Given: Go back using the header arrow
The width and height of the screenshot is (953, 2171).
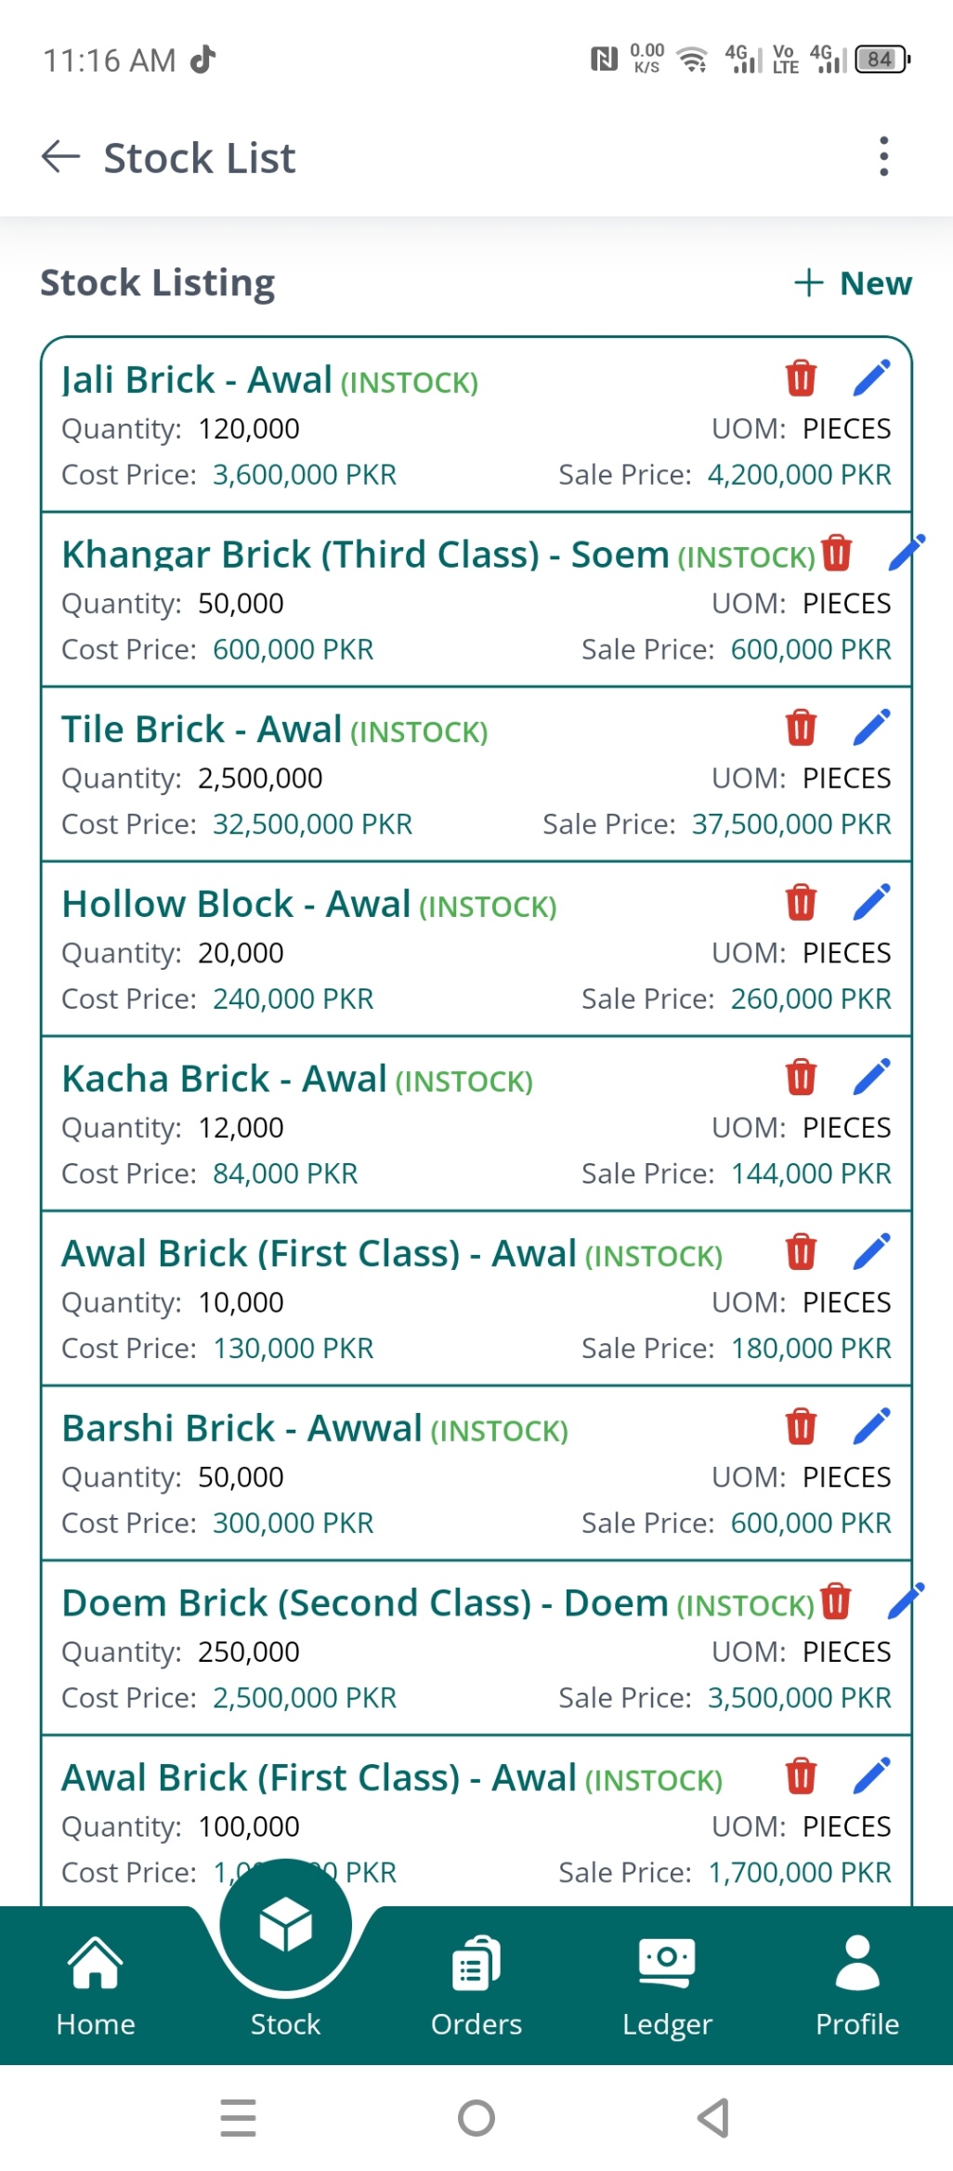Looking at the screenshot, I should click(61, 156).
